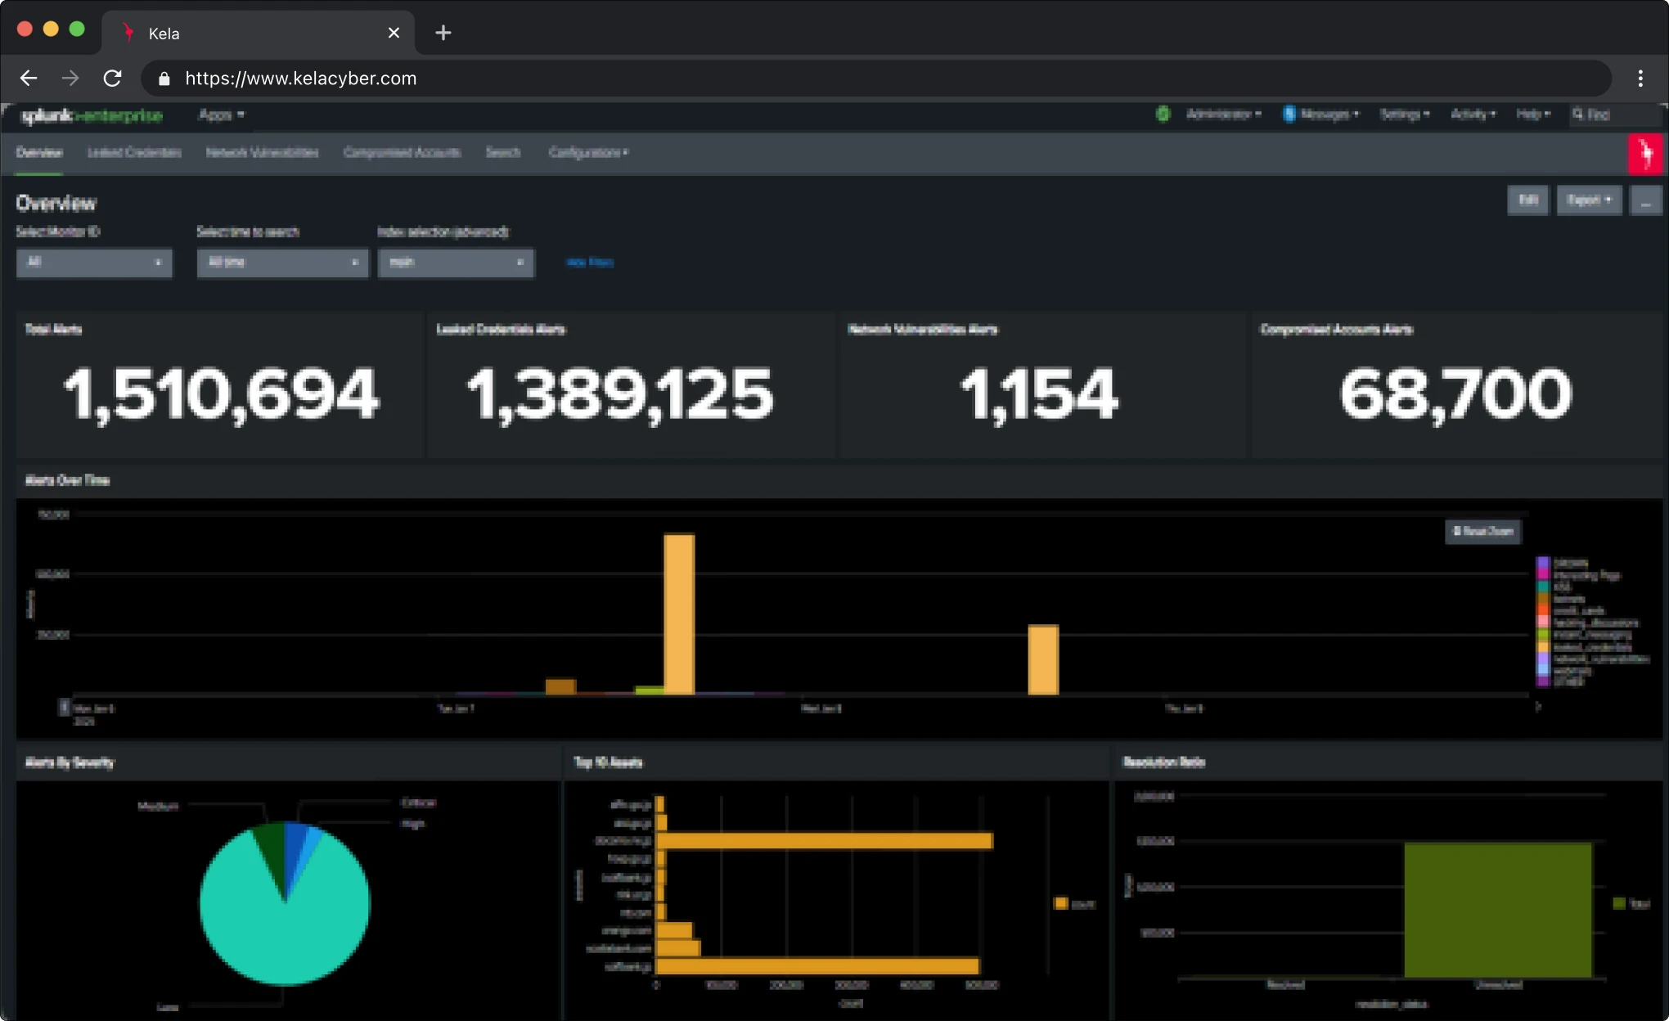Image resolution: width=1669 pixels, height=1021 pixels.
Task: Click the Edit dashboard button
Action: pos(1528,200)
